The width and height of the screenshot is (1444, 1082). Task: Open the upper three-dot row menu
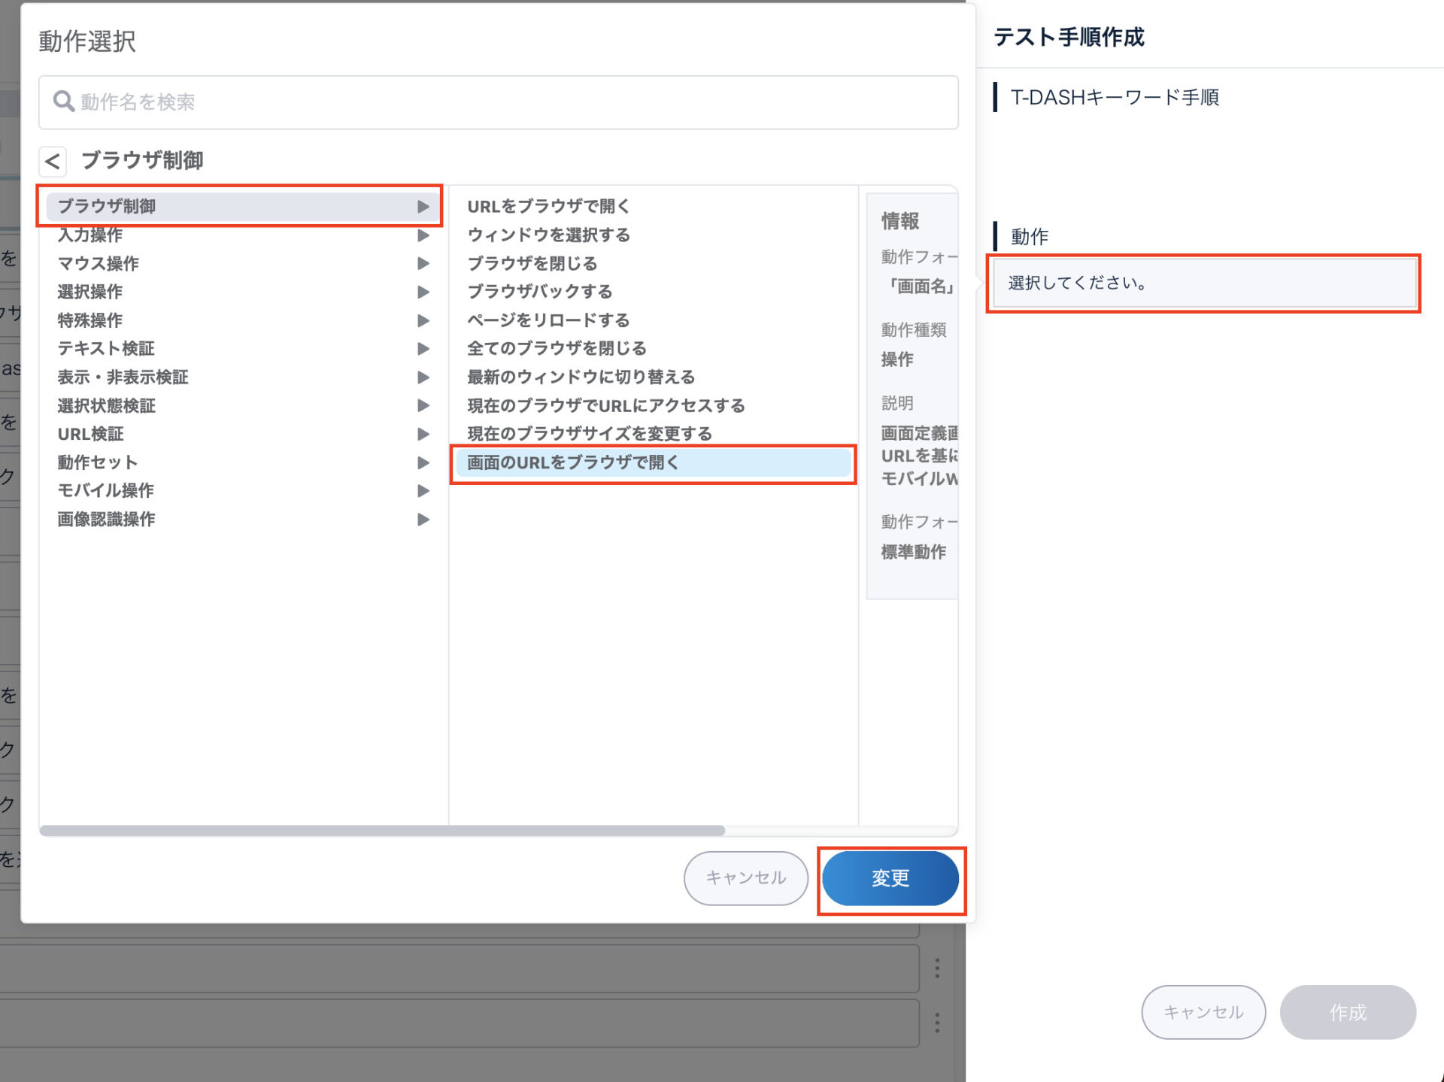pyautogui.click(x=936, y=968)
